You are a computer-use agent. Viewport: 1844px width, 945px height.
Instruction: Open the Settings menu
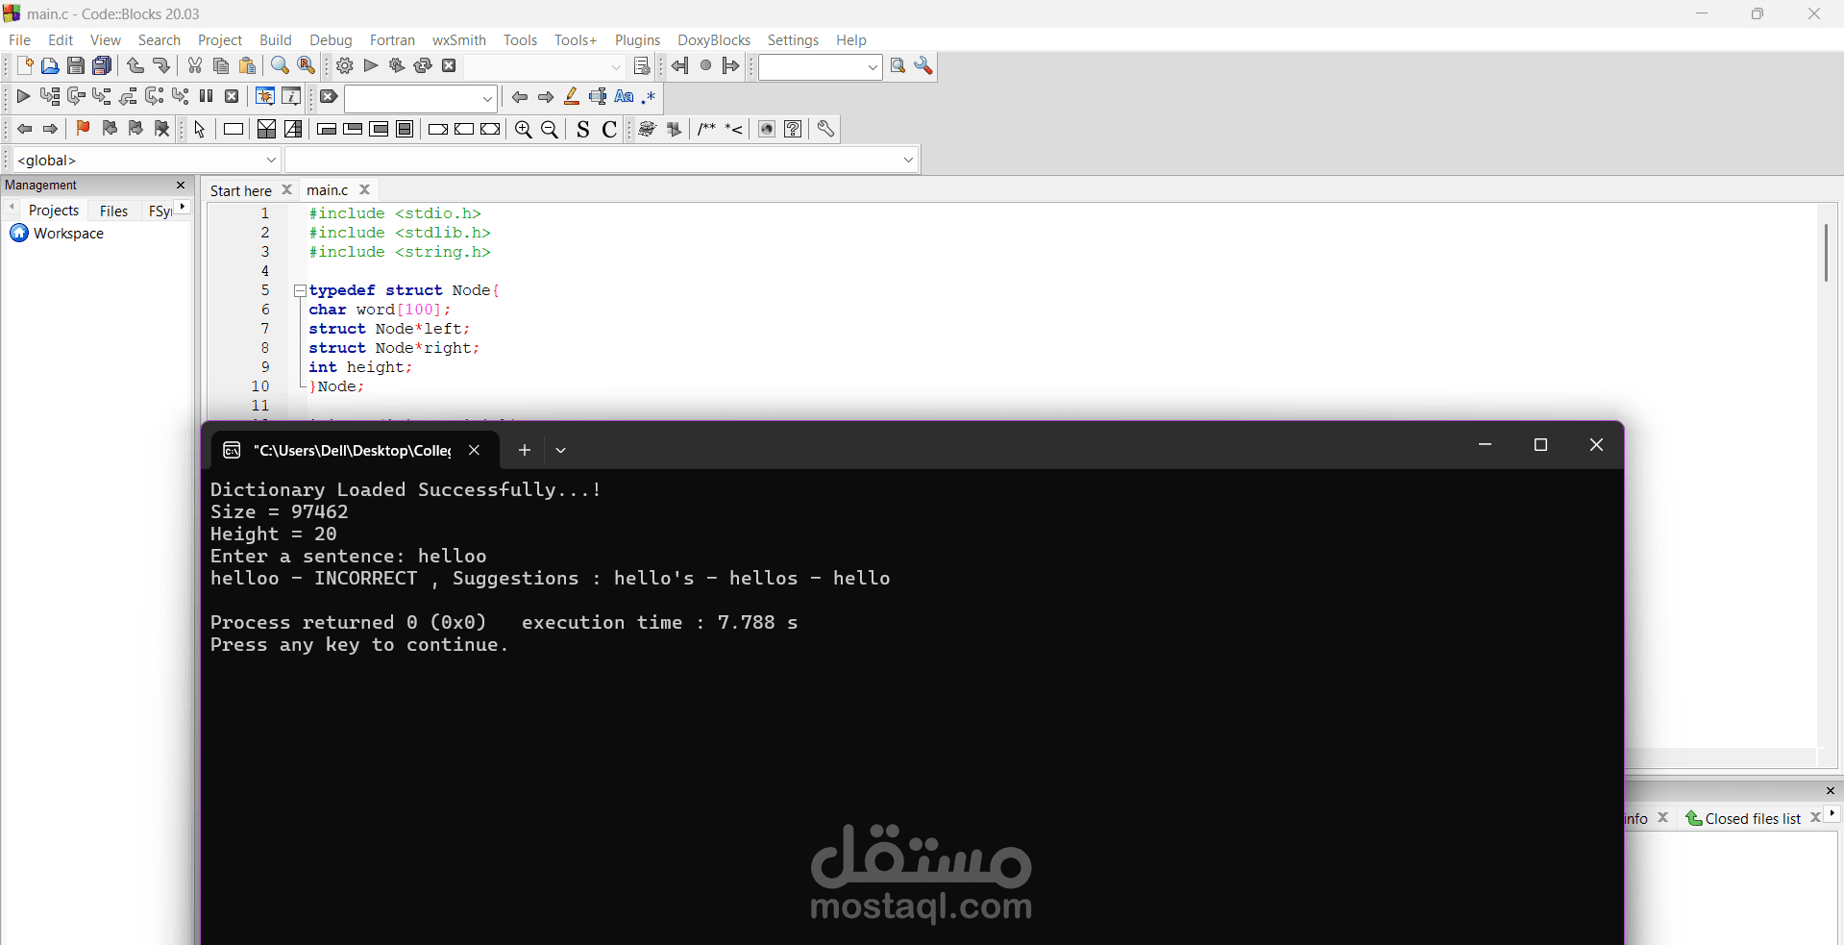click(793, 40)
